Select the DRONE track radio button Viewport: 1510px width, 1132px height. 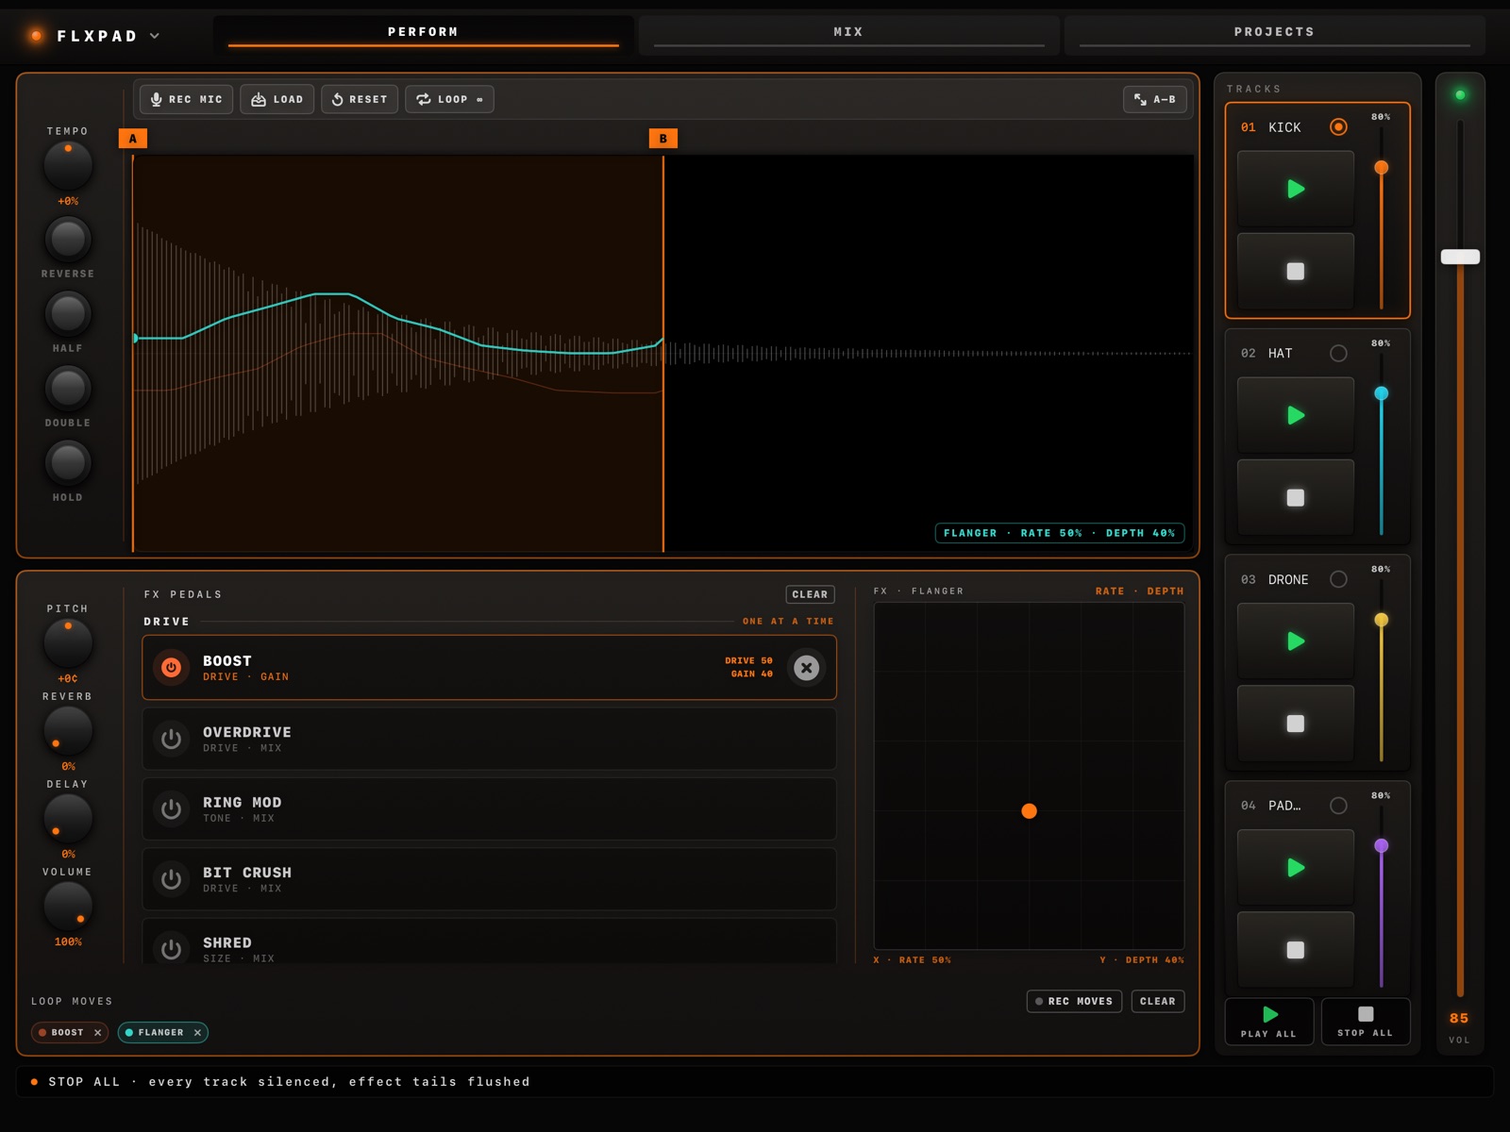(1338, 579)
